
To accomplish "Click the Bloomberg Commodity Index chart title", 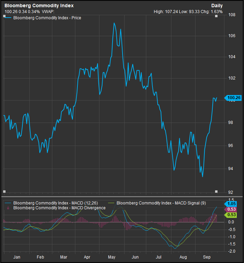I will (39, 6).
